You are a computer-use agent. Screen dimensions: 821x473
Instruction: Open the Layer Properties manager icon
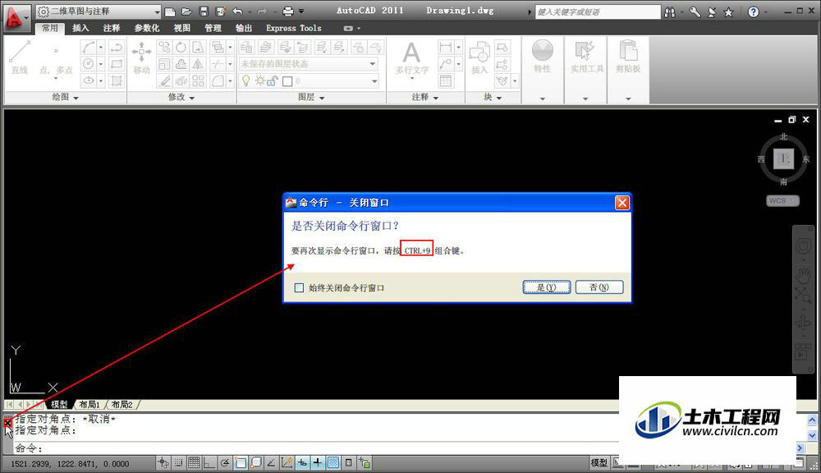click(x=246, y=48)
